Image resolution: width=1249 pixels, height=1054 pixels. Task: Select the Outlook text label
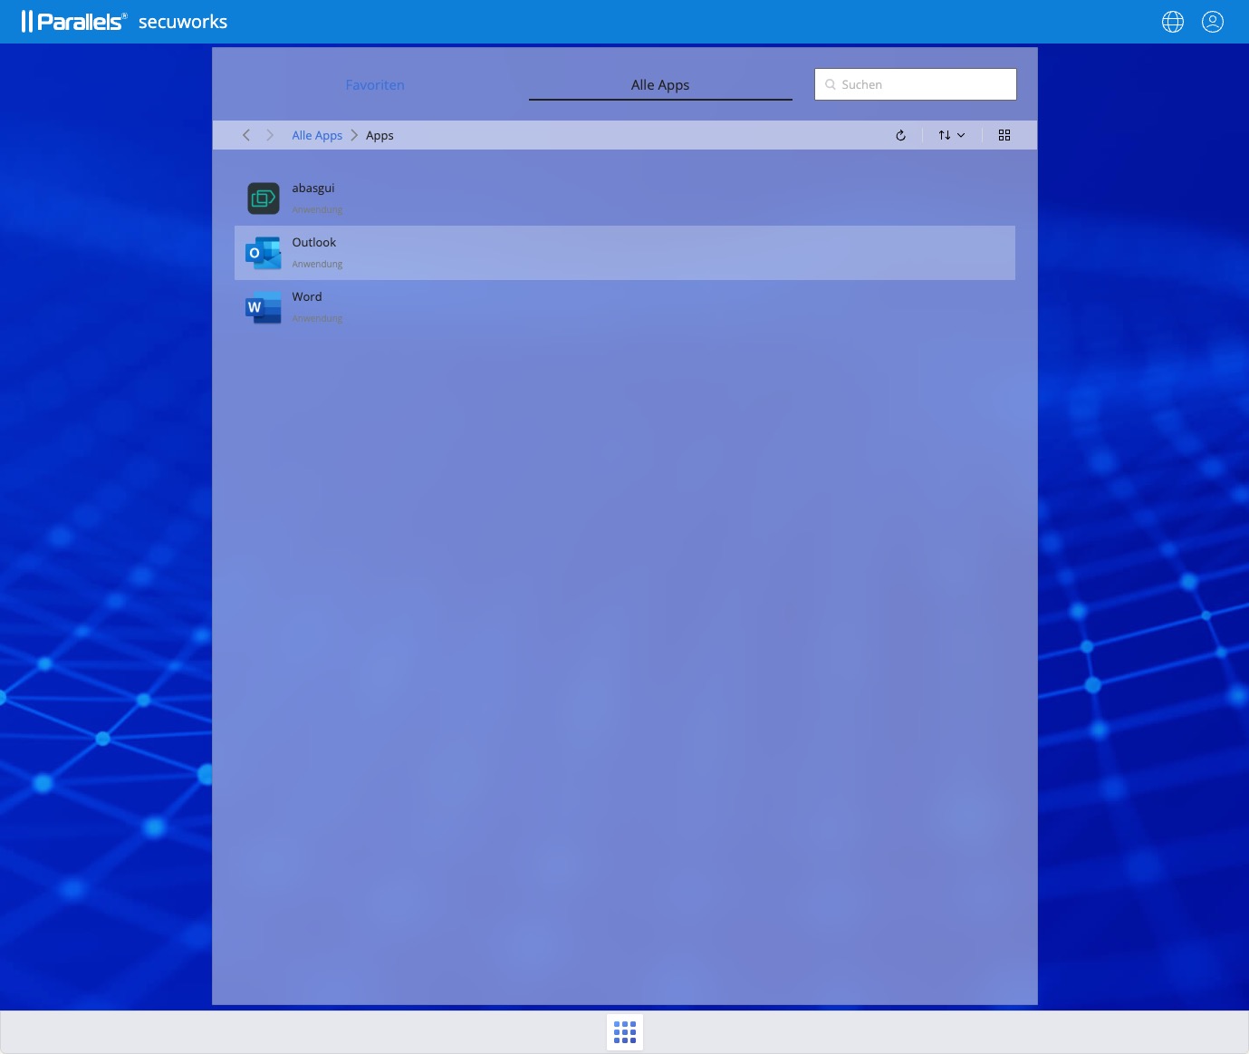click(313, 242)
